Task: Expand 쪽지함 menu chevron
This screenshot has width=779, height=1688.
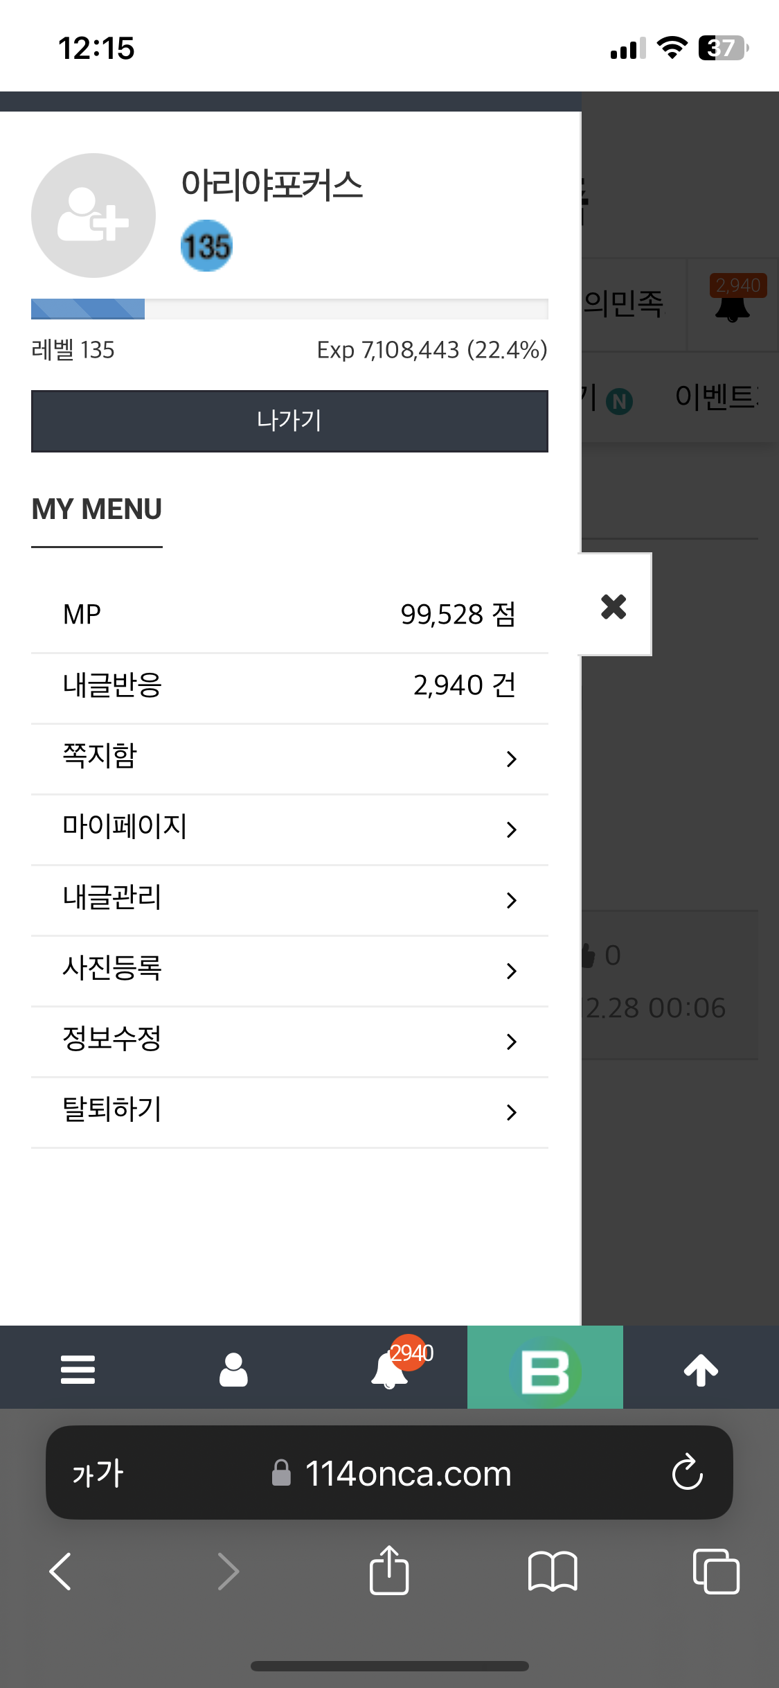Action: pos(512,759)
